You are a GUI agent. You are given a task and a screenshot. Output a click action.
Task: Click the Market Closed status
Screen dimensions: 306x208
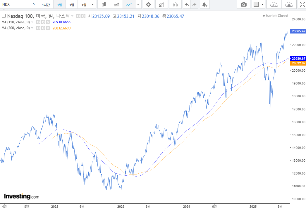point(275,16)
